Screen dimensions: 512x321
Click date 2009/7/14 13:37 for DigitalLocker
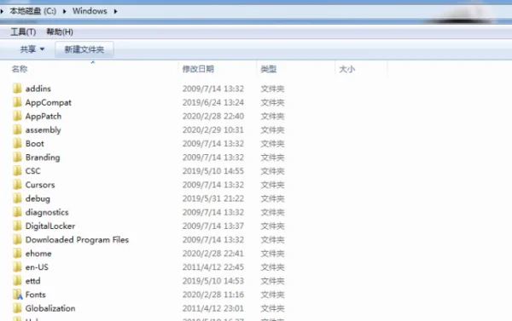tap(212, 226)
